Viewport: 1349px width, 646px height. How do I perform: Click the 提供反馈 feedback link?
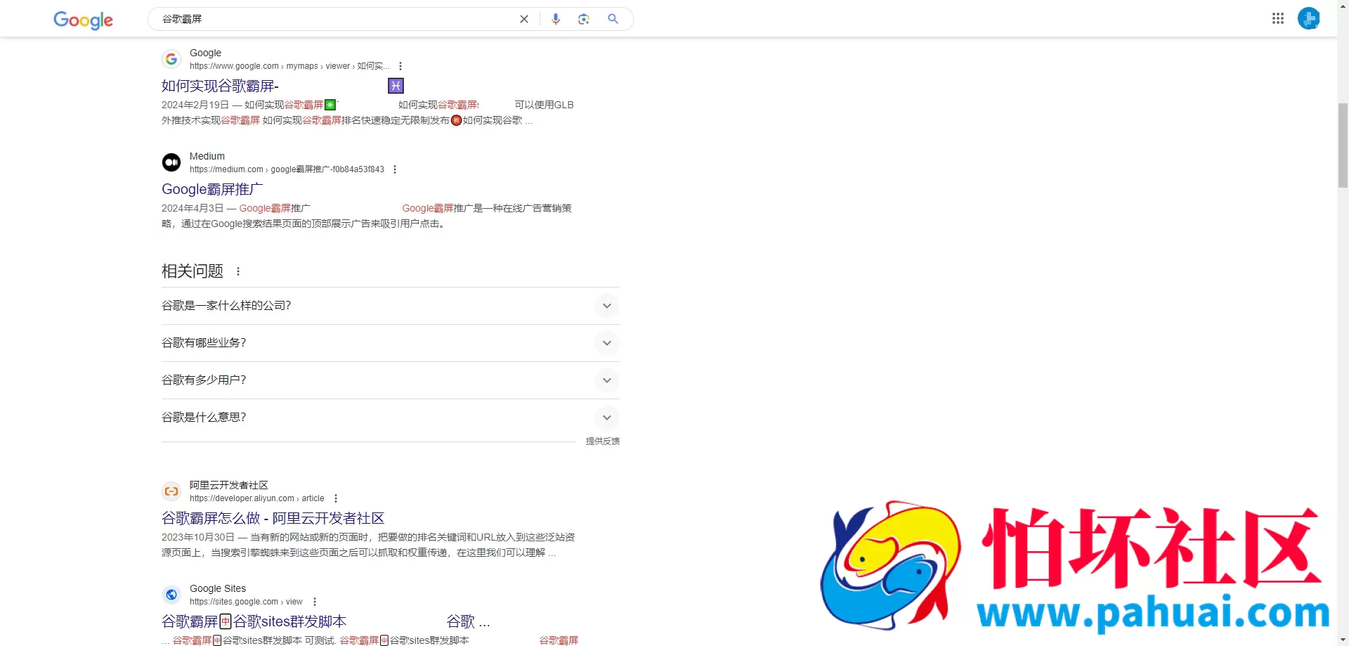pos(602,441)
